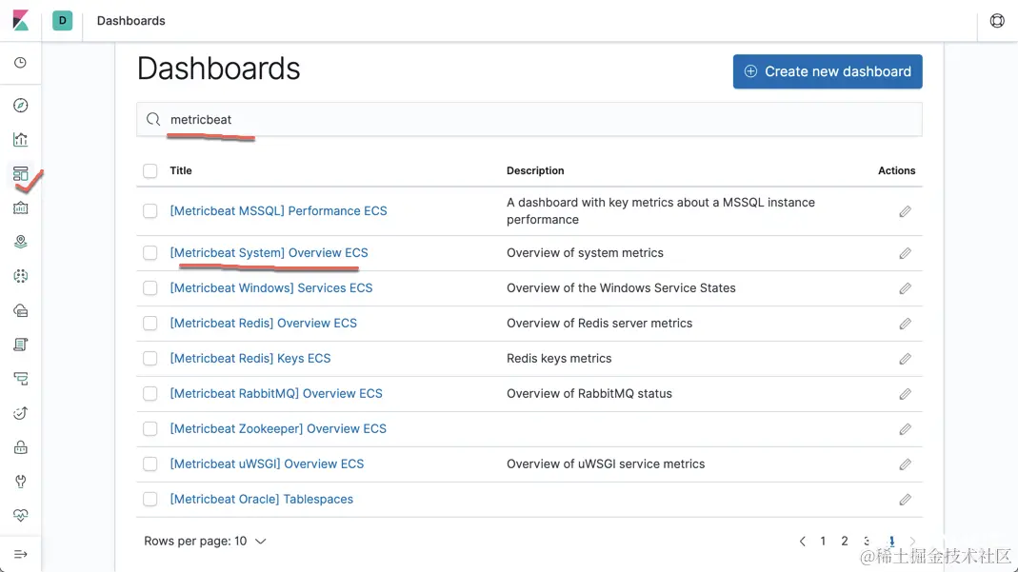
Task: Open the space selector D avatar
Action: coord(63,21)
